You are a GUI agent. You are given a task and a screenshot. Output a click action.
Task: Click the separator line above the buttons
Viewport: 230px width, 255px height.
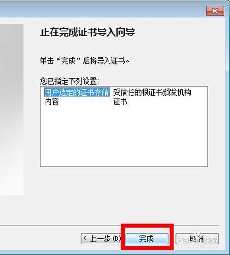pos(109,225)
